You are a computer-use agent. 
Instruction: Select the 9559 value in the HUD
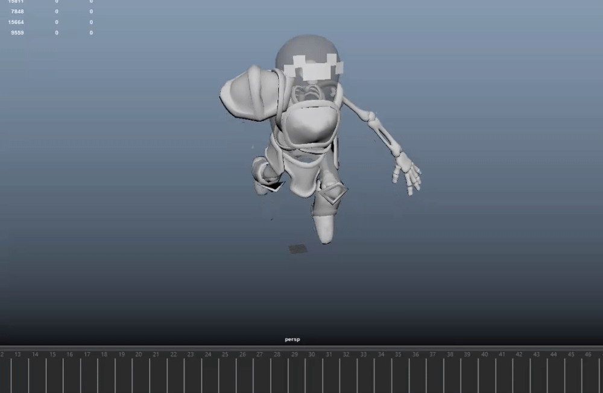(x=17, y=33)
